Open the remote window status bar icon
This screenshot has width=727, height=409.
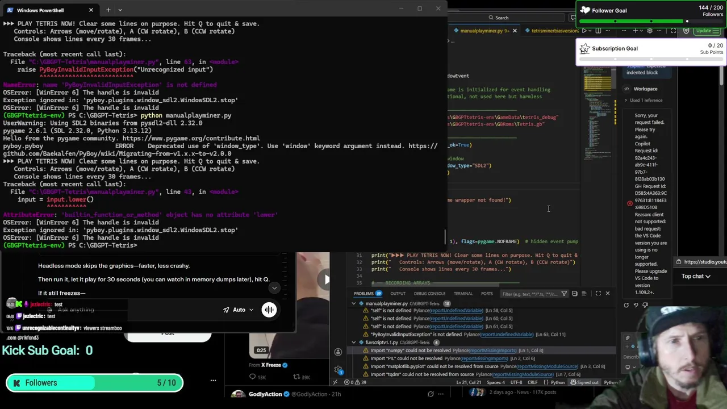pos(335,382)
